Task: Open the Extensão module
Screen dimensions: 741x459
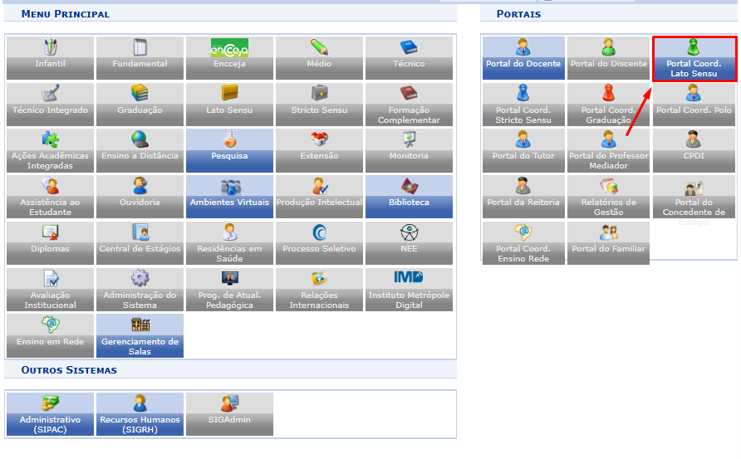Action: [320, 150]
